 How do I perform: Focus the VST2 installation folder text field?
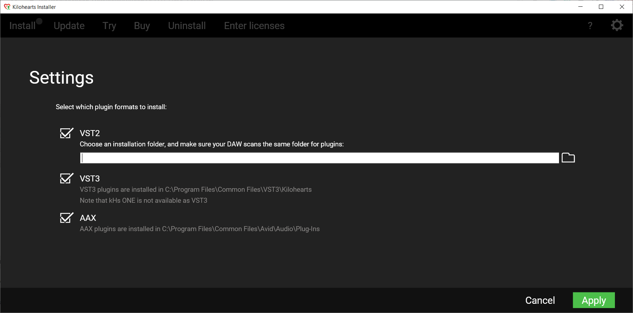click(x=320, y=158)
